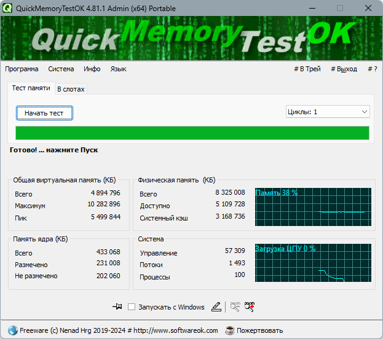Image resolution: width=383 pixels, height=339 pixels.
Task: Open the Язык menu
Action: [x=118, y=69]
